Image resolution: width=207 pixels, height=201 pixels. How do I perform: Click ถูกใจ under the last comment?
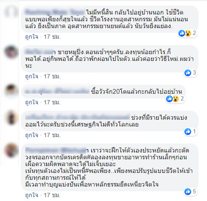coord(32,195)
